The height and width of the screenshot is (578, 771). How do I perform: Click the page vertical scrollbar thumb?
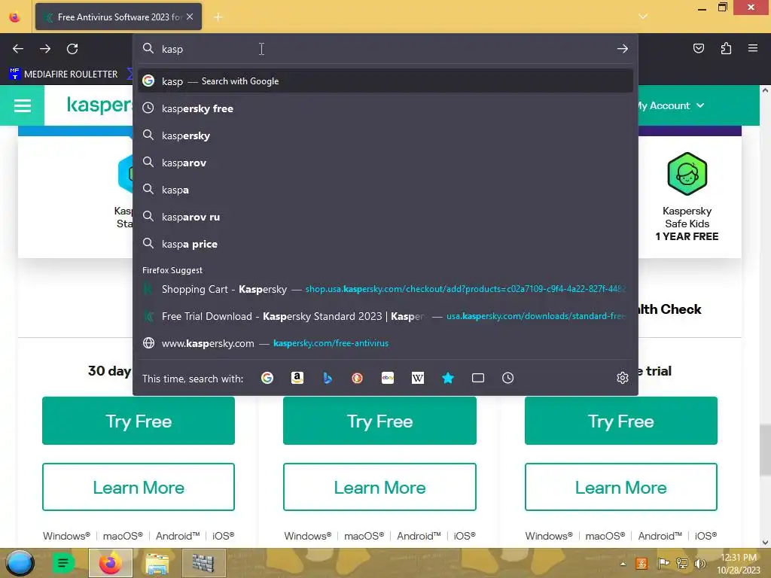coord(765,451)
